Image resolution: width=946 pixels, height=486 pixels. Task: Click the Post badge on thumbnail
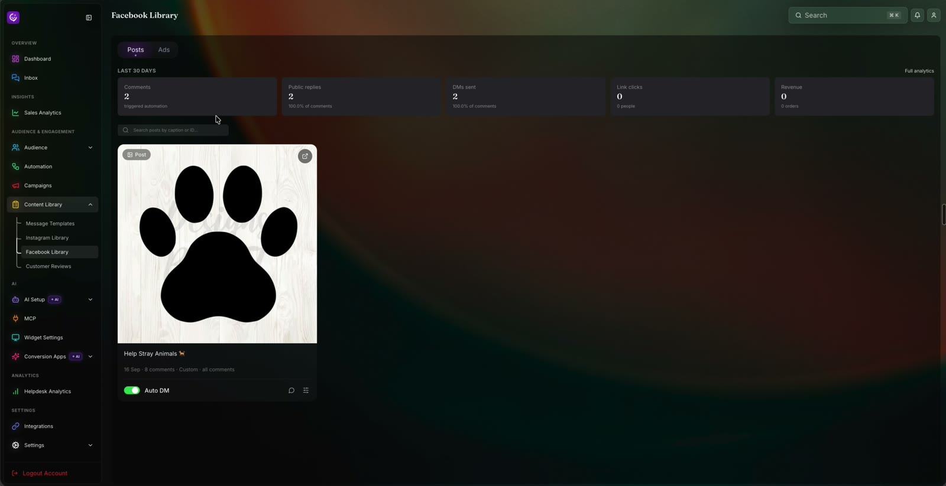(137, 155)
